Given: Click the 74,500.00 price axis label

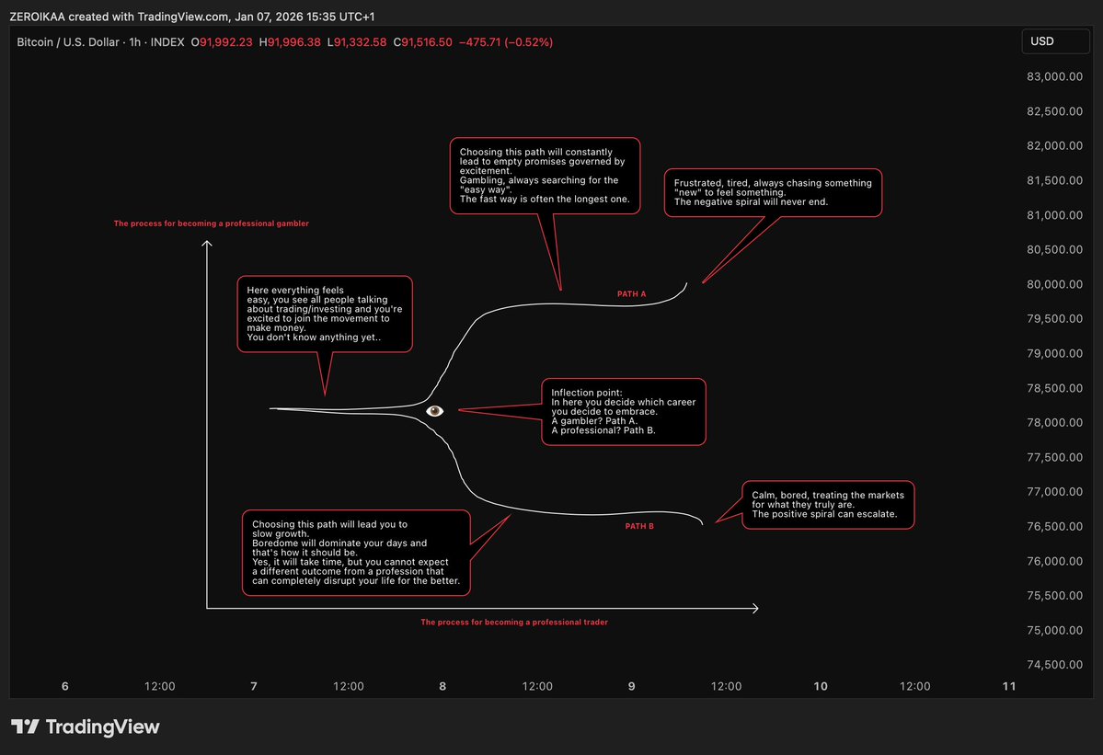Looking at the screenshot, I should pyautogui.click(x=1053, y=664).
